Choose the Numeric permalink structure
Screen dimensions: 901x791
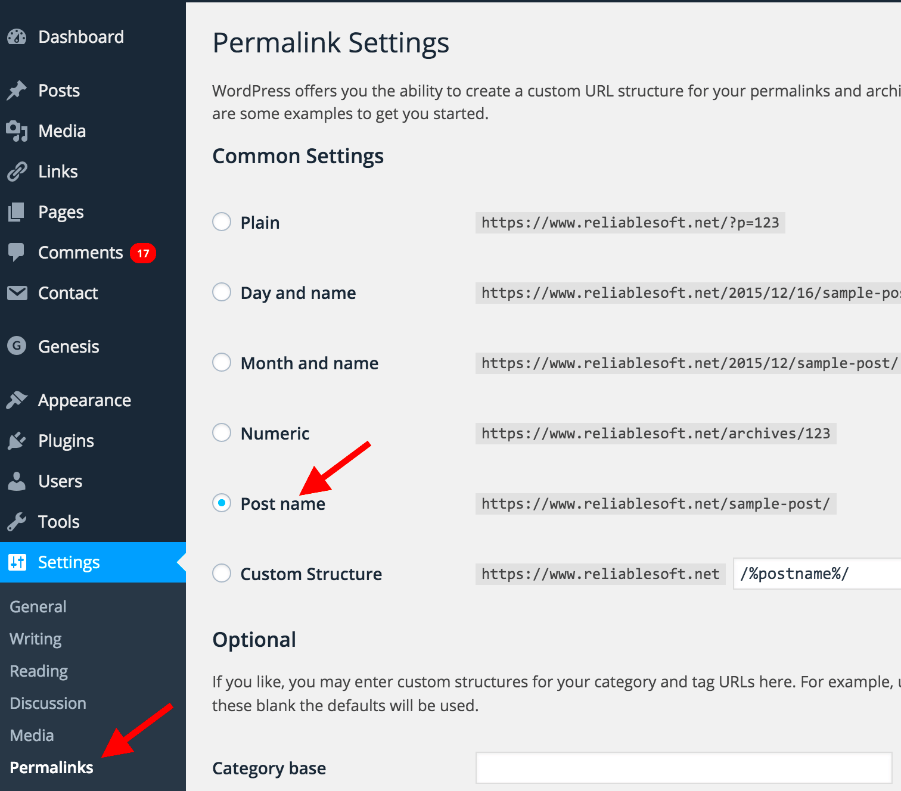222,433
